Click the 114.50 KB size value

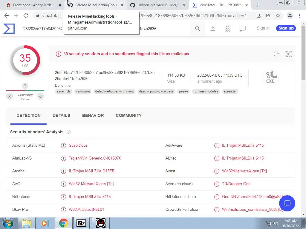tap(176, 75)
